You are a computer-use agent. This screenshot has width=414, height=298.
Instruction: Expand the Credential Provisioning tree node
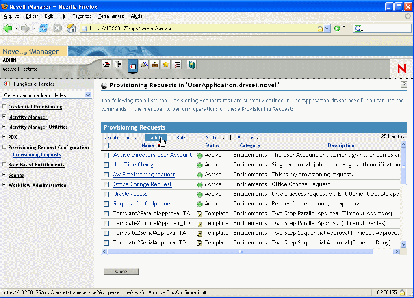[4, 106]
